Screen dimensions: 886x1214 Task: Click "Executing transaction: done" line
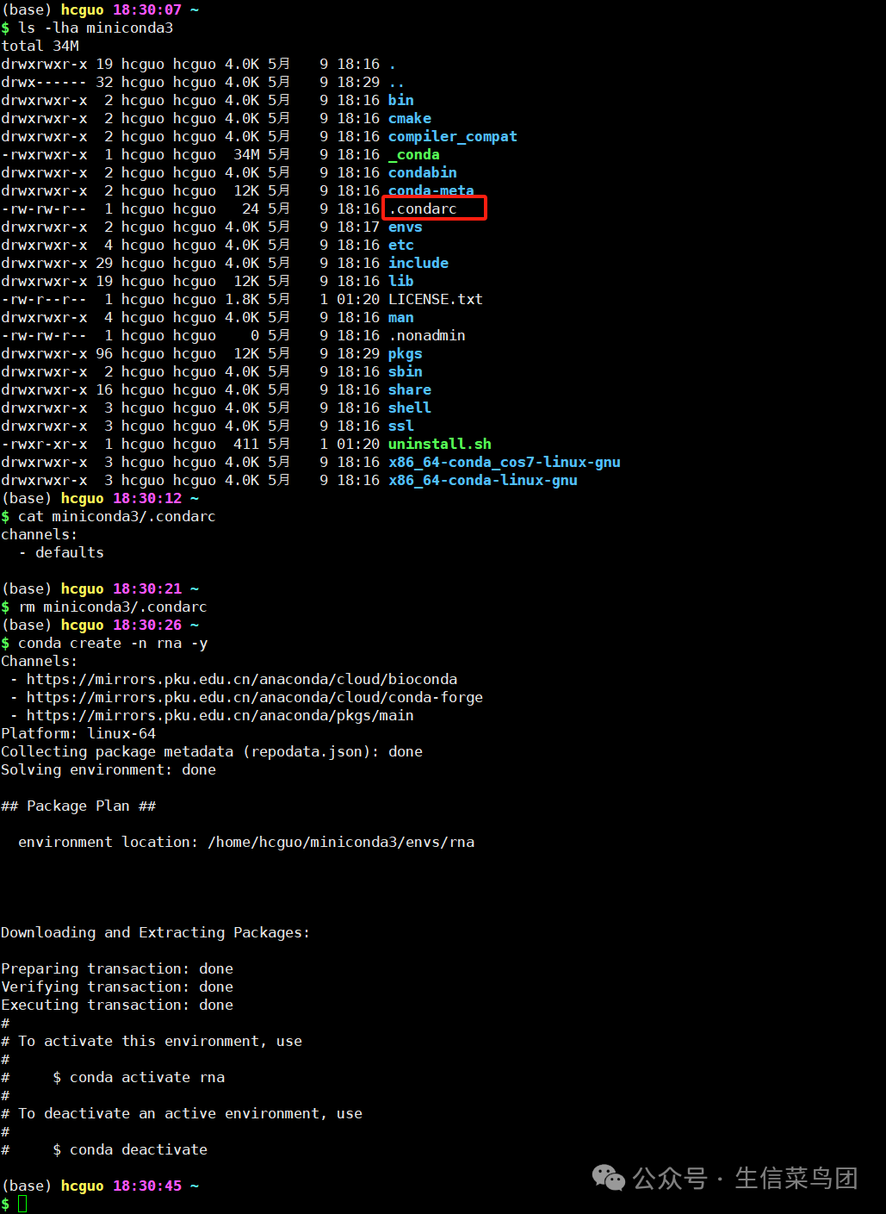[117, 1005]
